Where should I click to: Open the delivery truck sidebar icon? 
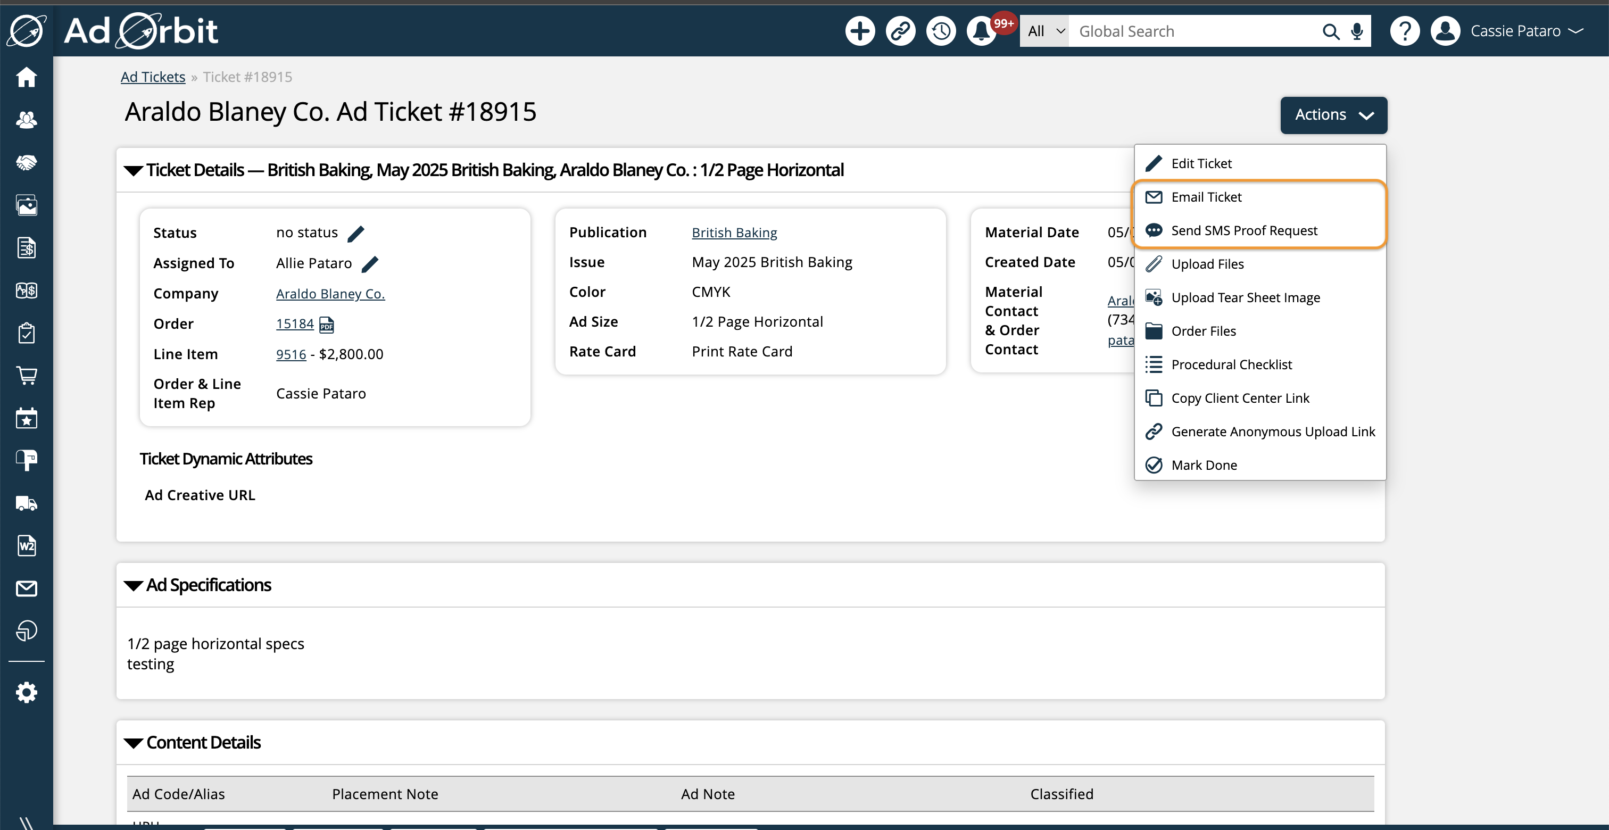coord(26,503)
